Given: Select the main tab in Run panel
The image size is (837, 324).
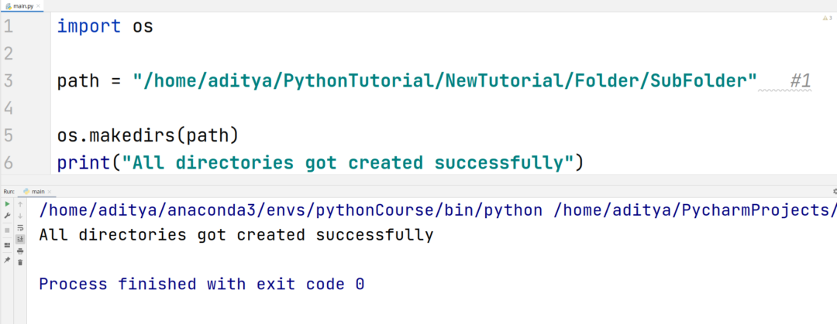Looking at the screenshot, I should tap(34, 191).
